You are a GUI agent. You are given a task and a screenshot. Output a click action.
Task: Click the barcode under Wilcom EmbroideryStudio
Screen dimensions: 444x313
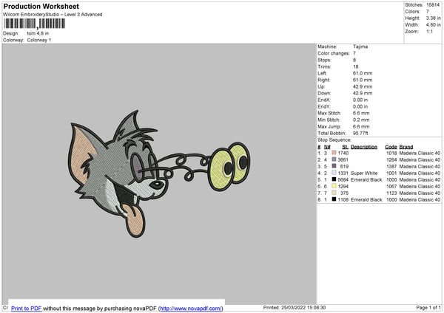35,24
